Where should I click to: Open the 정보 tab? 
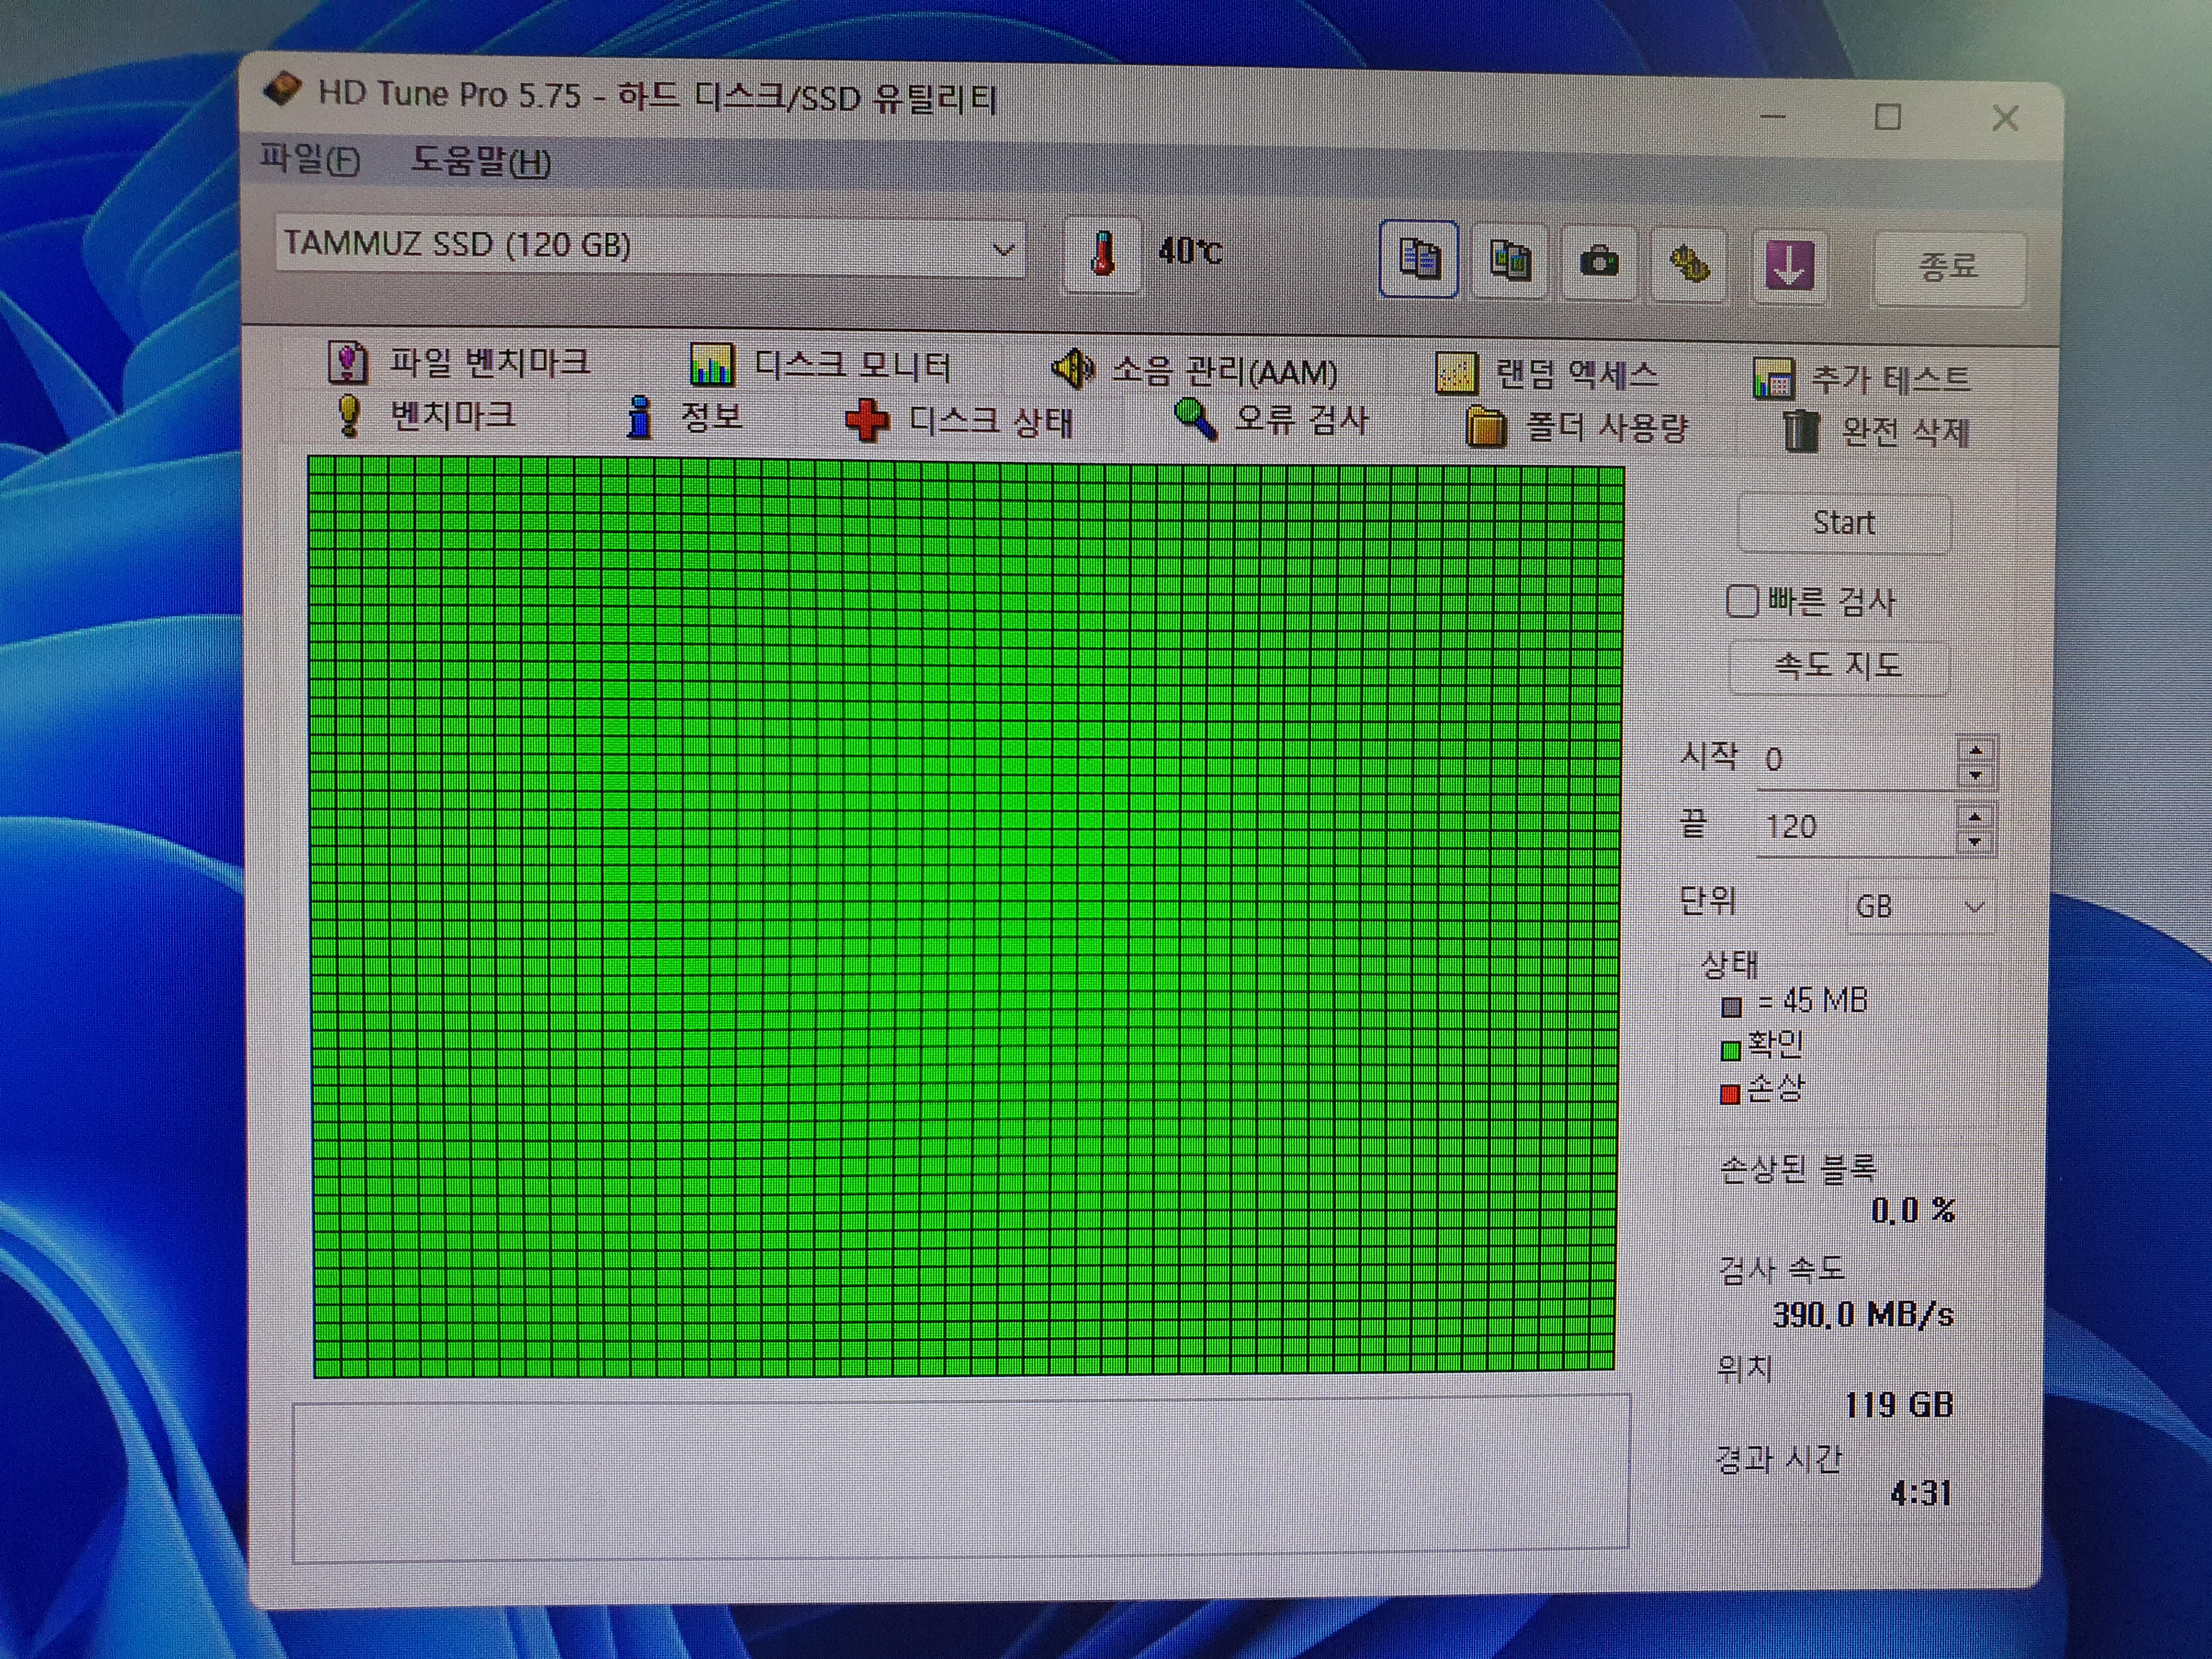click(x=684, y=416)
